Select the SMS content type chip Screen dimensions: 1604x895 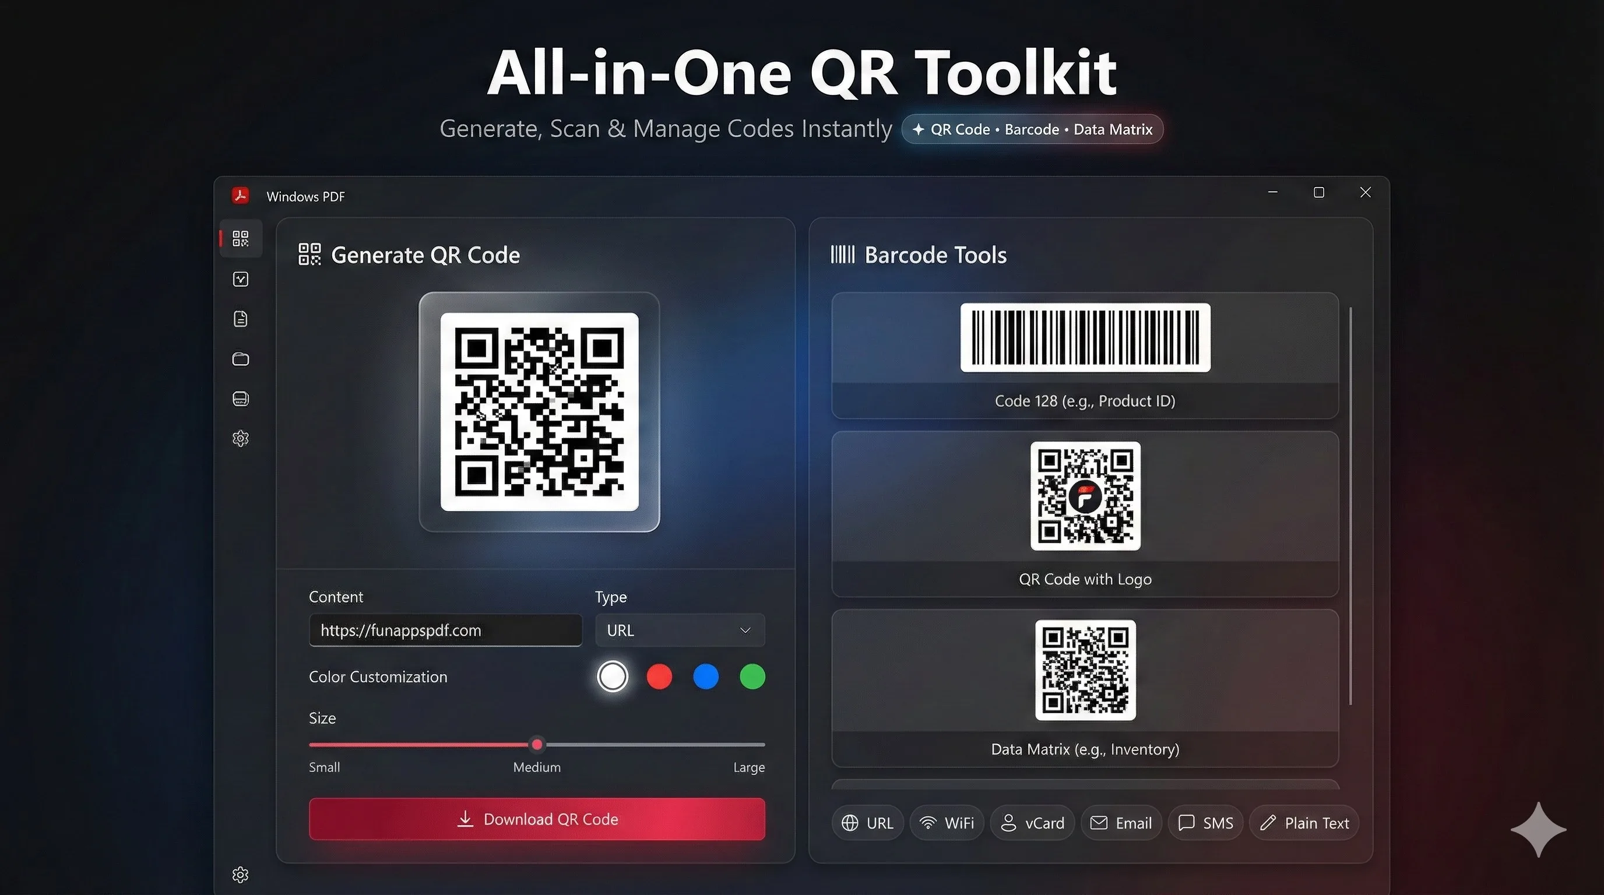pyautogui.click(x=1205, y=823)
